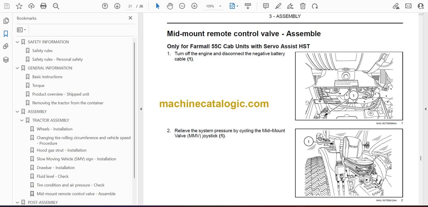The height and width of the screenshot is (207, 428).
Task: Go to Hood gas strut - Installation
Action: click(x=62, y=150)
